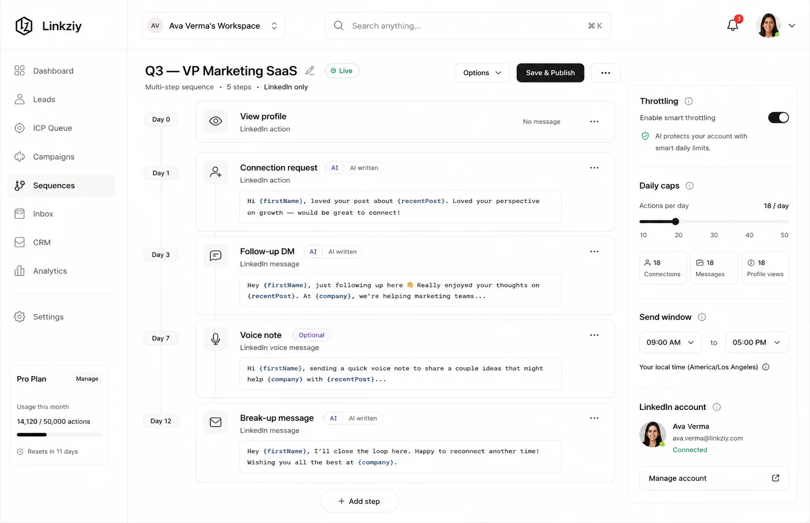This screenshot has width=810, height=523.
Task: Click the Connection request message text box
Action: tap(400, 207)
